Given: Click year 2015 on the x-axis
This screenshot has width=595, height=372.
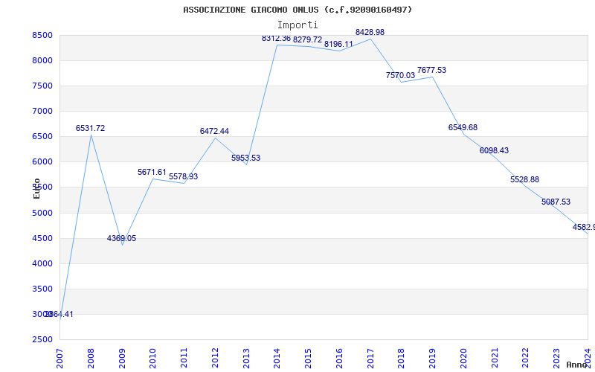Looking at the screenshot, I should pyautogui.click(x=308, y=359).
